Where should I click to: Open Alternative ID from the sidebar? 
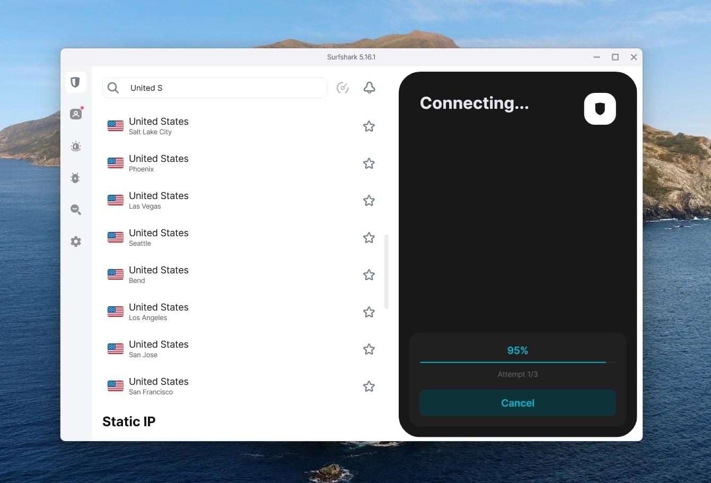[x=75, y=114]
